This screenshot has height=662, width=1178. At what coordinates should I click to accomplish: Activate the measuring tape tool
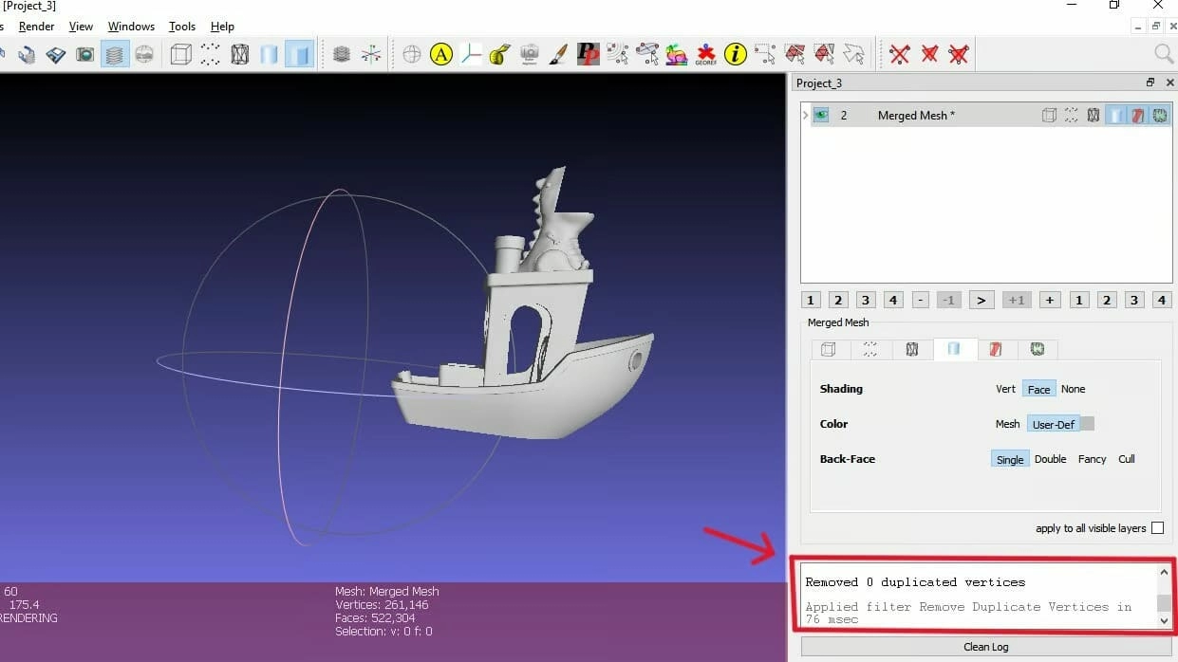coord(500,55)
